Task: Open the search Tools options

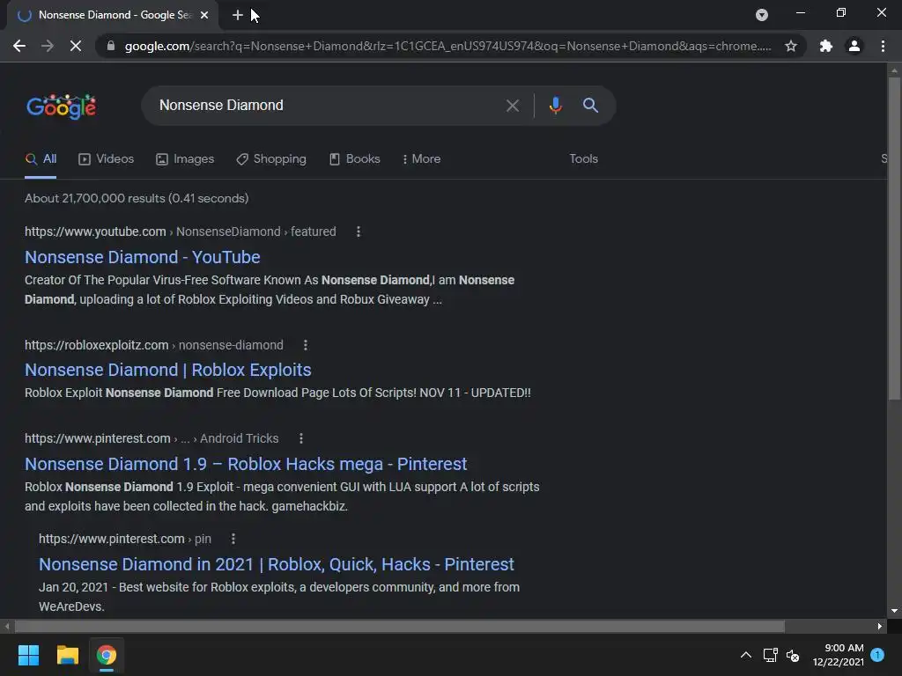Action: [x=583, y=159]
